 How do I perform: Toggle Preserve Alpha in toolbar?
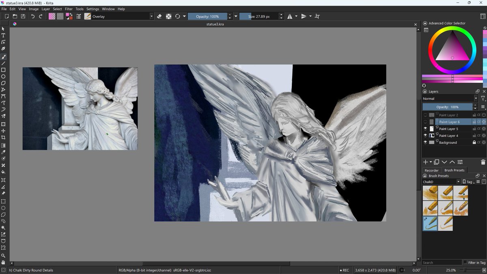168,16
